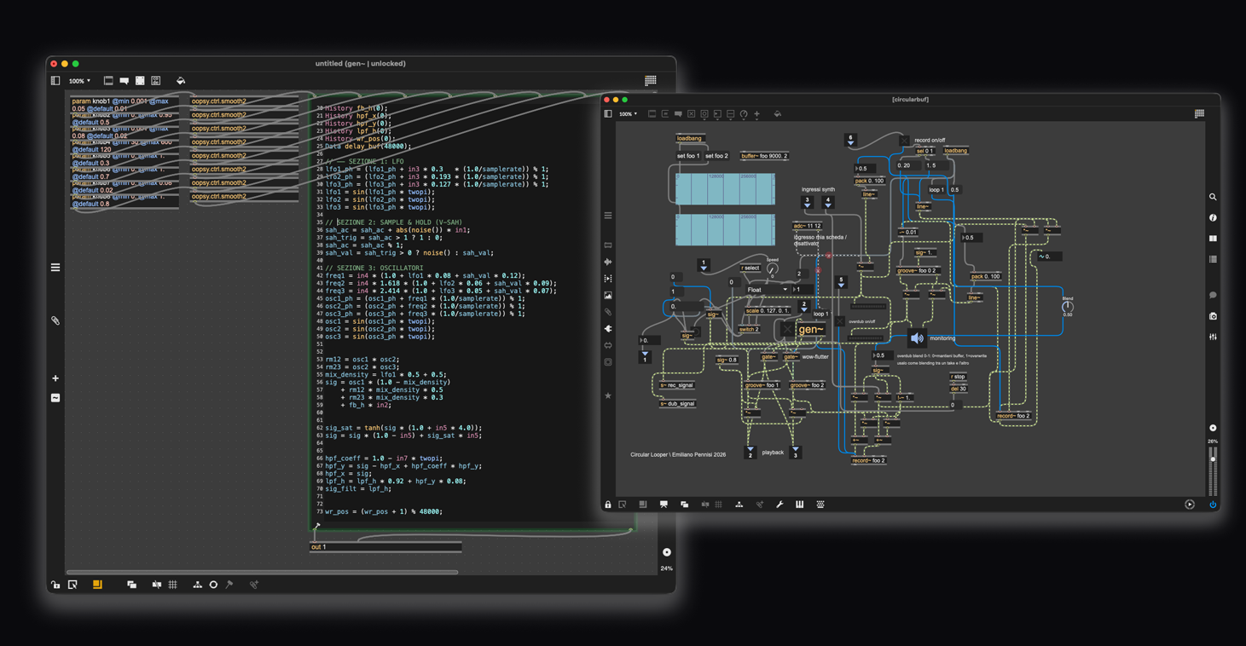Screen dimensions: 1246x646
Task: Open the inspector info icon
Action: pos(1213,218)
